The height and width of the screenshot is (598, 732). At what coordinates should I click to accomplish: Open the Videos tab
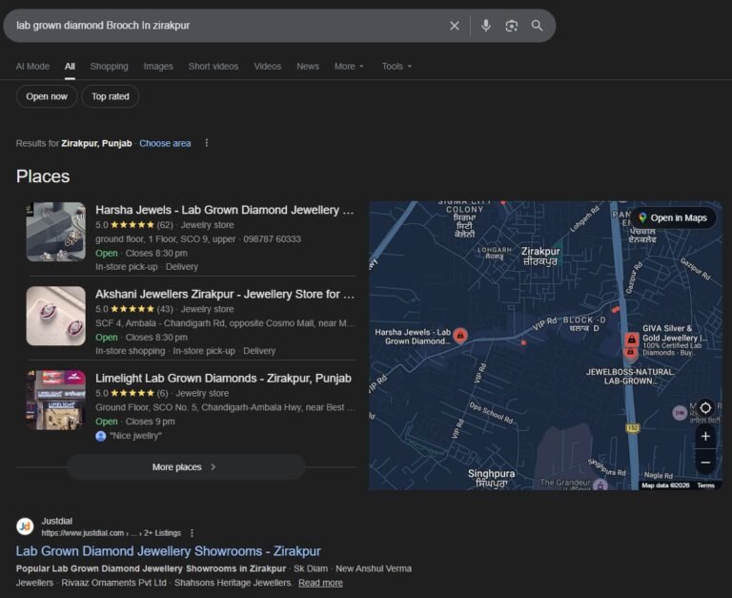(268, 67)
